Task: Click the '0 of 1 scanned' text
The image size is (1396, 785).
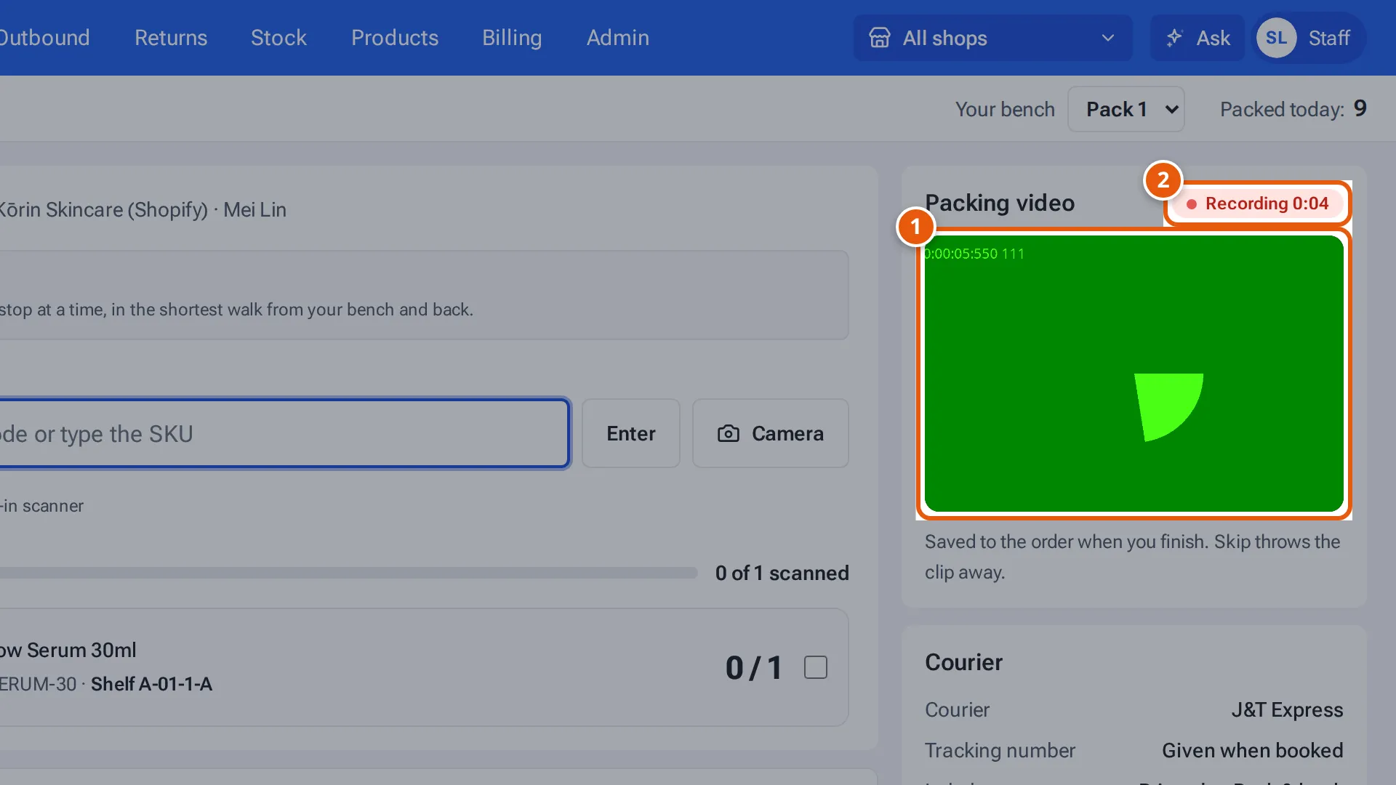Action: point(782,573)
